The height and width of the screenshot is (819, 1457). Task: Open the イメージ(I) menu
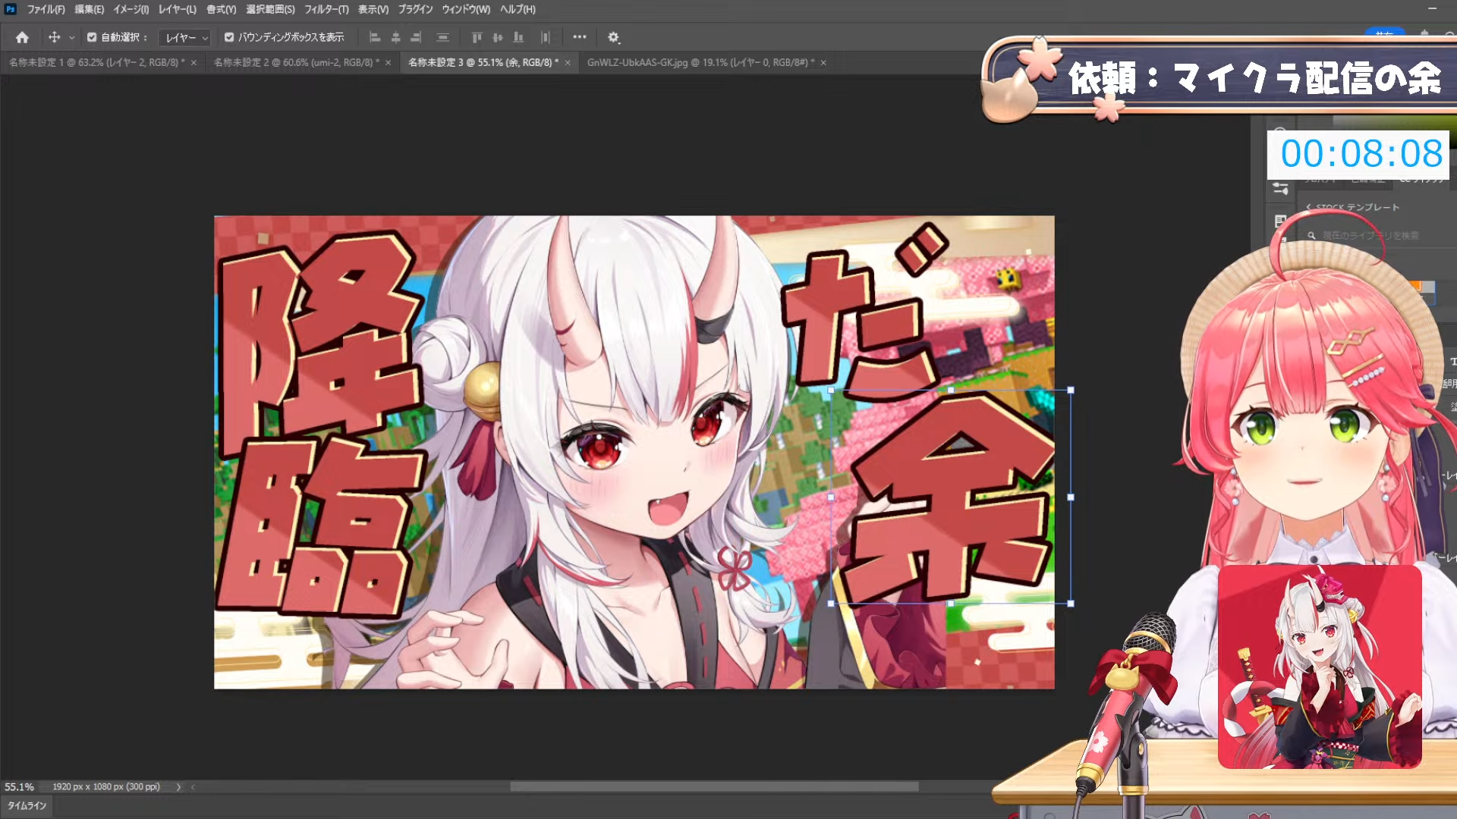tap(131, 9)
